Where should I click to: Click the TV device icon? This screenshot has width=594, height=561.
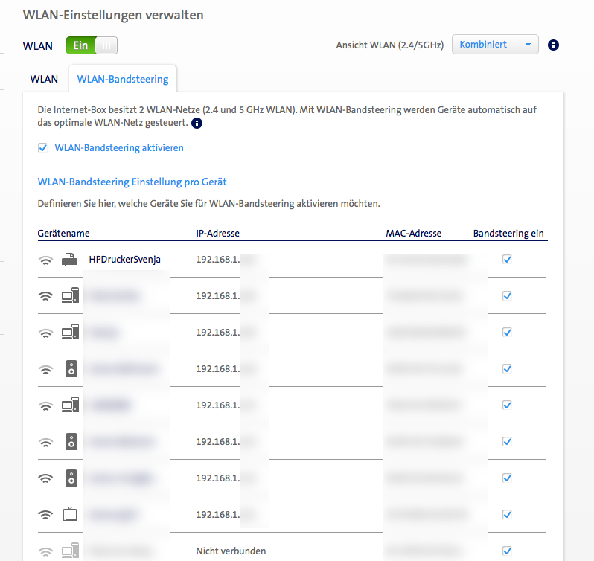click(x=70, y=514)
